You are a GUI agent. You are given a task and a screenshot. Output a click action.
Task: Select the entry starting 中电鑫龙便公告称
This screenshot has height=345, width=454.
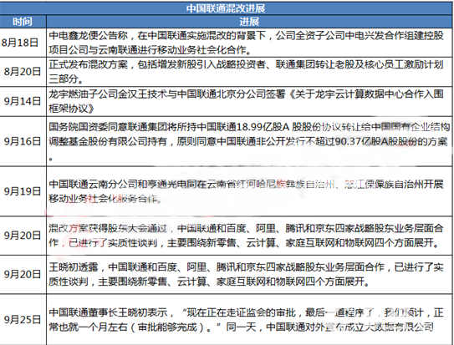coord(249,43)
